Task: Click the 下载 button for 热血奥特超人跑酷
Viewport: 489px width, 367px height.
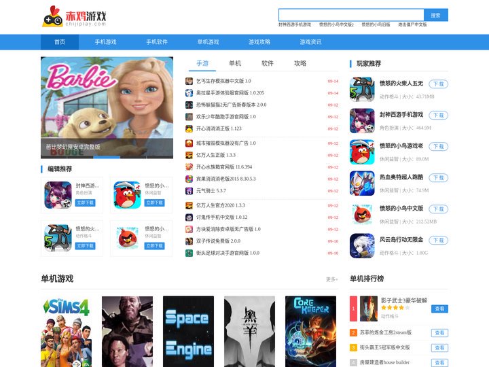Action: point(439,177)
